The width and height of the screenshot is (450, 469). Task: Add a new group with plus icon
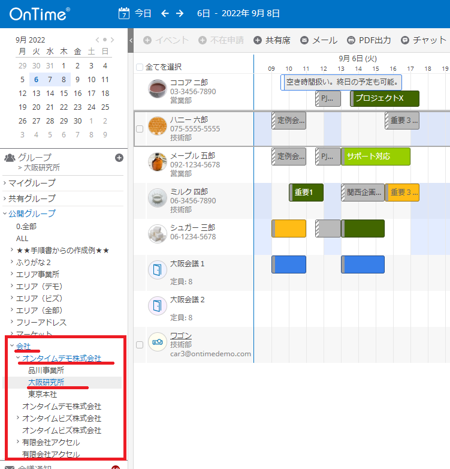[x=119, y=158]
